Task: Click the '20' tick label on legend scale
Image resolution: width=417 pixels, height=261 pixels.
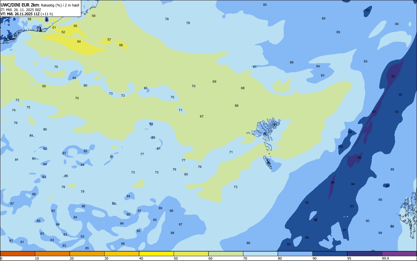Action: (x=72, y=258)
